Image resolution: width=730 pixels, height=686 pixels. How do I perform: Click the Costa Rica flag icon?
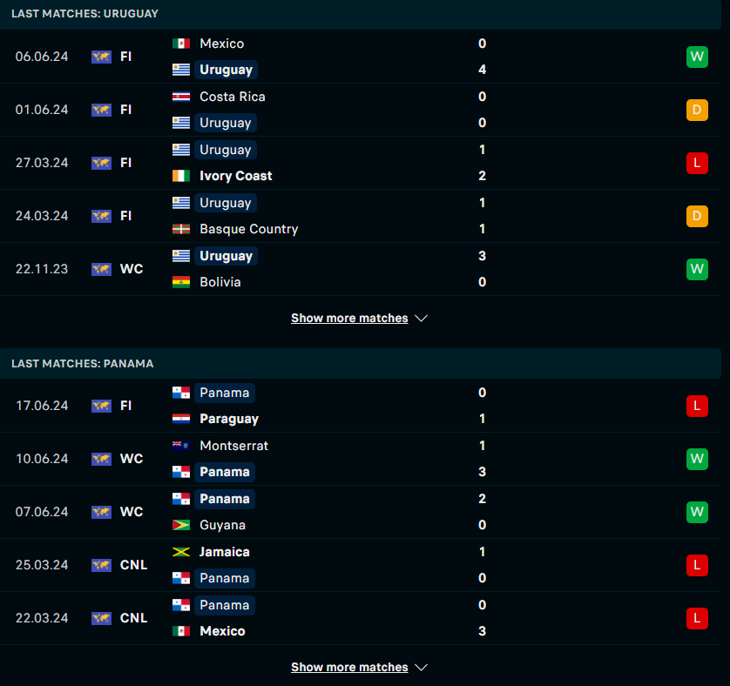pyautogui.click(x=180, y=97)
